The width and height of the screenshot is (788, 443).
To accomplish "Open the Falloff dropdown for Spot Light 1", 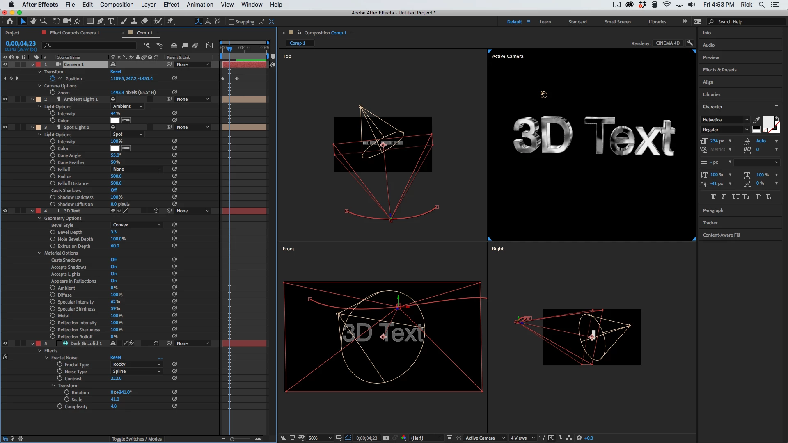I will 137,169.
